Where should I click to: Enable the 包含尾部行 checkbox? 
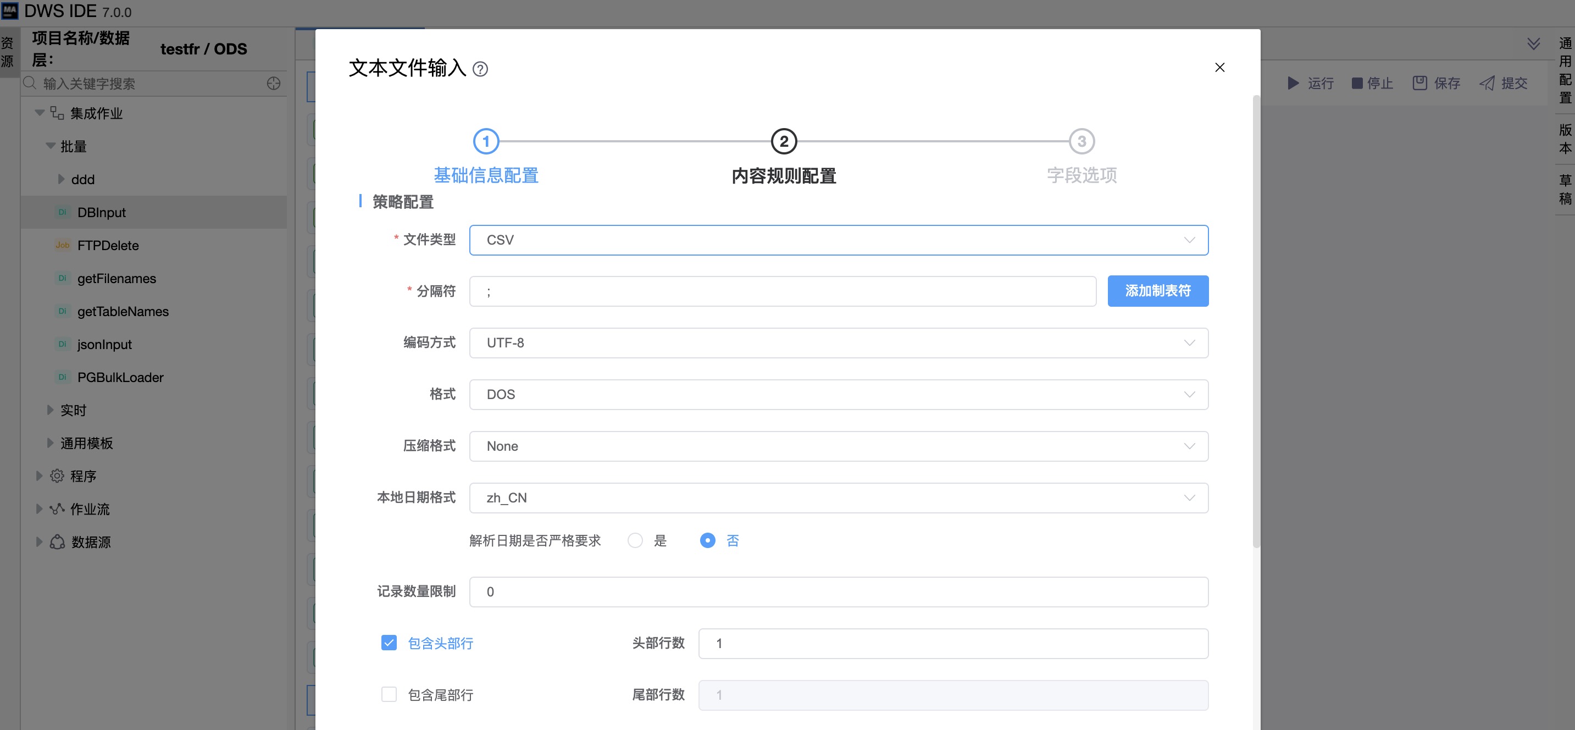pyautogui.click(x=389, y=694)
